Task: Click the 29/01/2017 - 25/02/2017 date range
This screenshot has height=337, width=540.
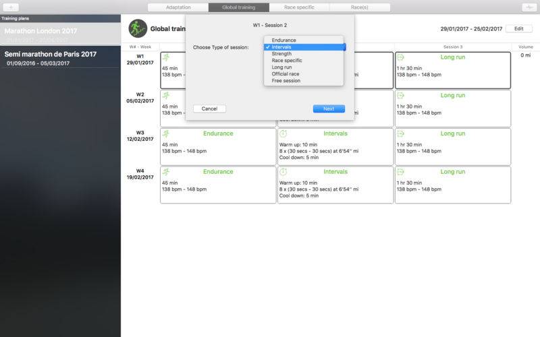Action: (471, 29)
